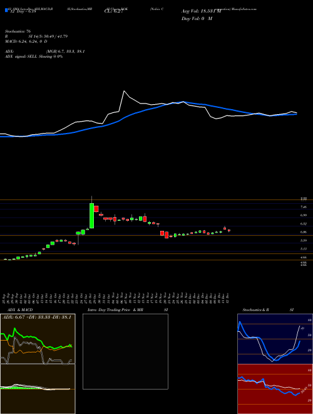Click the '(MGR) 6.7, 33.3, 38.1' values
Image resolution: width=313 pixels, height=414 pixels.
point(65,51)
